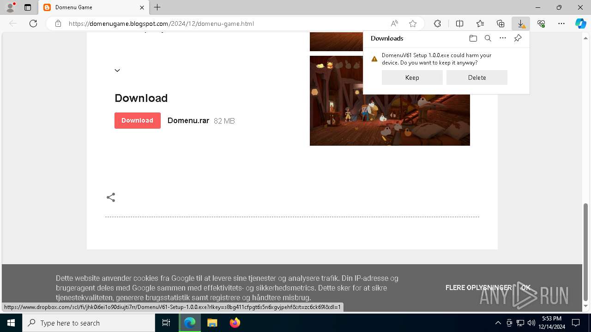
Task: Open network status tray icon
Action: click(520, 323)
